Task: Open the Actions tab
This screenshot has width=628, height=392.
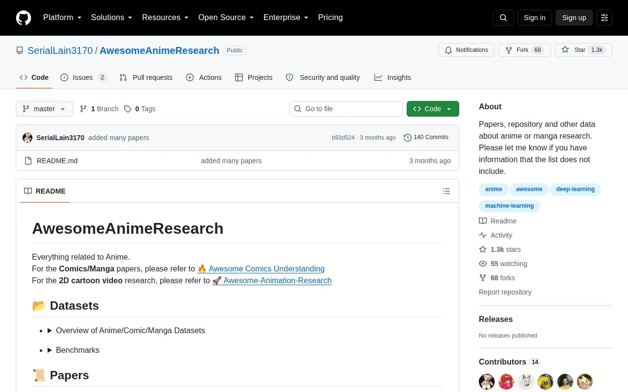Action: [204, 77]
